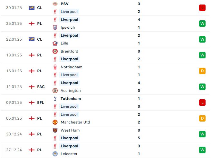The height and width of the screenshot is (158, 212).
Task: Click the Ipswich club crest icon
Action: point(55,27)
